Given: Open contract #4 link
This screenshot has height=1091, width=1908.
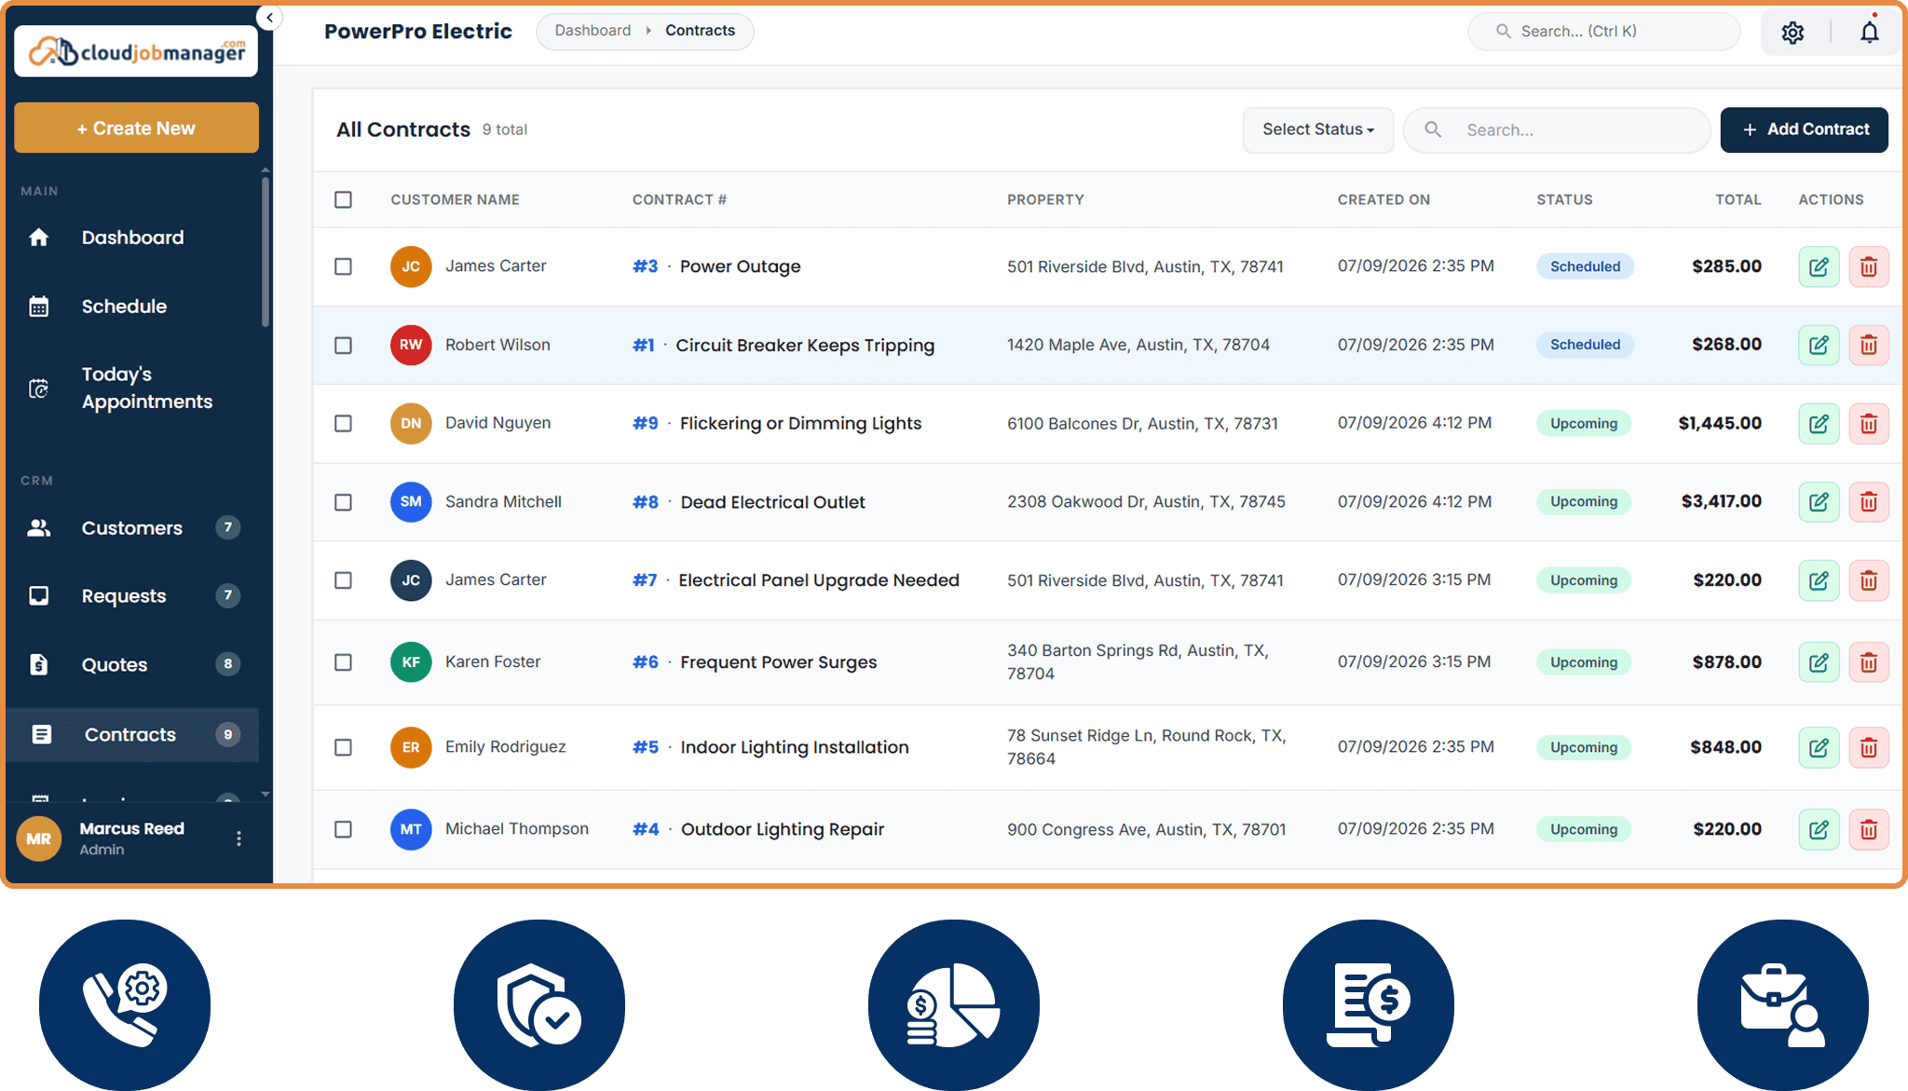Looking at the screenshot, I should pyautogui.click(x=646, y=829).
